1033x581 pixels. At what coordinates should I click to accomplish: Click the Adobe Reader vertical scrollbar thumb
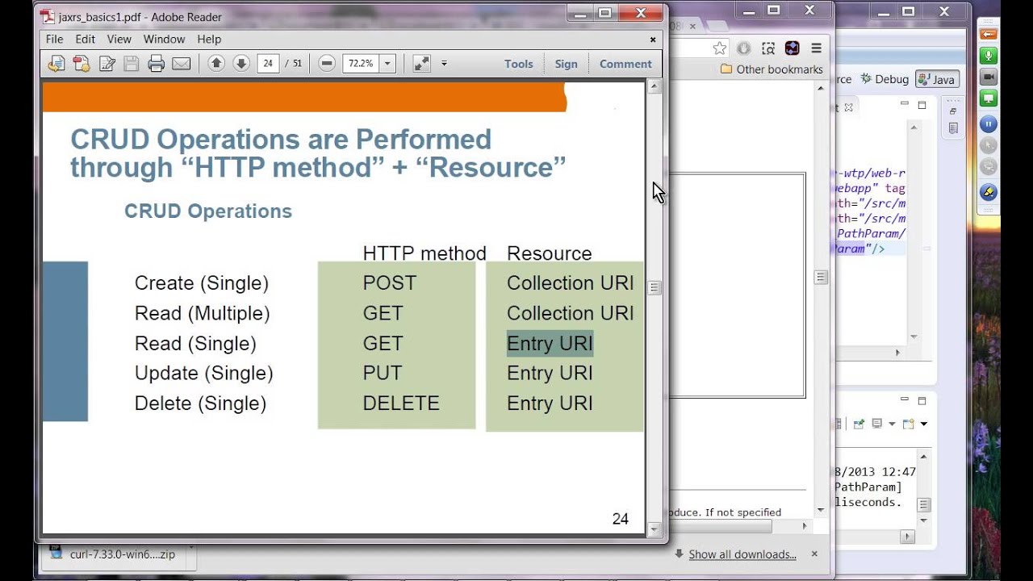click(655, 287)
